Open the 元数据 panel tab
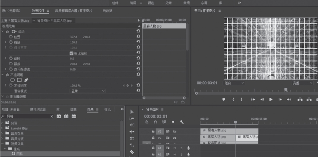The width and height of the screenshot is (318, 157). click(108, 11)
